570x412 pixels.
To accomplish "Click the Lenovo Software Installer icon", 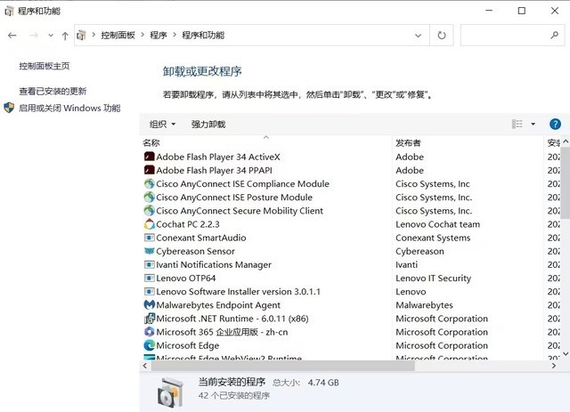I will click(150, 291).
